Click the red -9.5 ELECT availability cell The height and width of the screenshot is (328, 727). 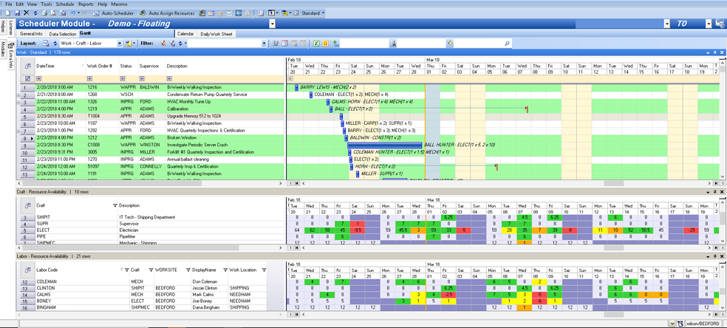pos(358,230)
